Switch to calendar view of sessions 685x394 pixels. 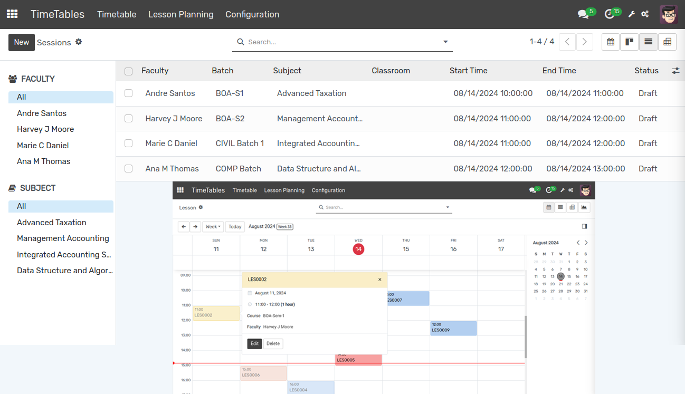tap(611, 42)
